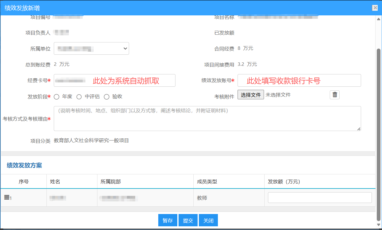This screenshot has width=382, height=230.
Task: Click the 项目间接费用 value 3.2 万元
Action: pos(247,64)
